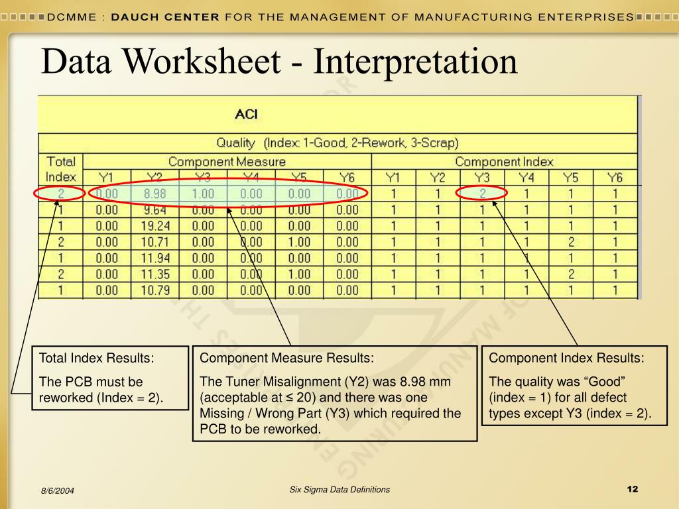Screen dimensions: 679x509
Task: Click the "Quality (Index: 1-Good, 2-Rework, 3-Scrap)" row
Action: (x=338, y=143)
